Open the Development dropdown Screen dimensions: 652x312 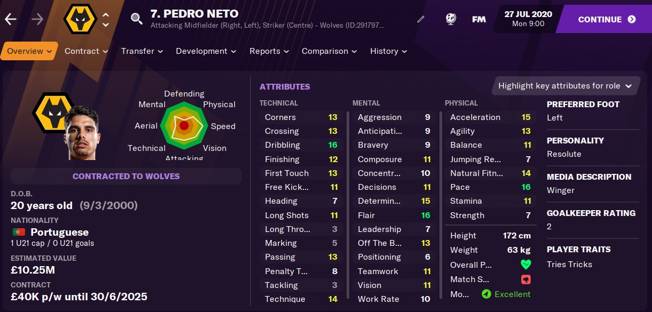click(206, 51)
